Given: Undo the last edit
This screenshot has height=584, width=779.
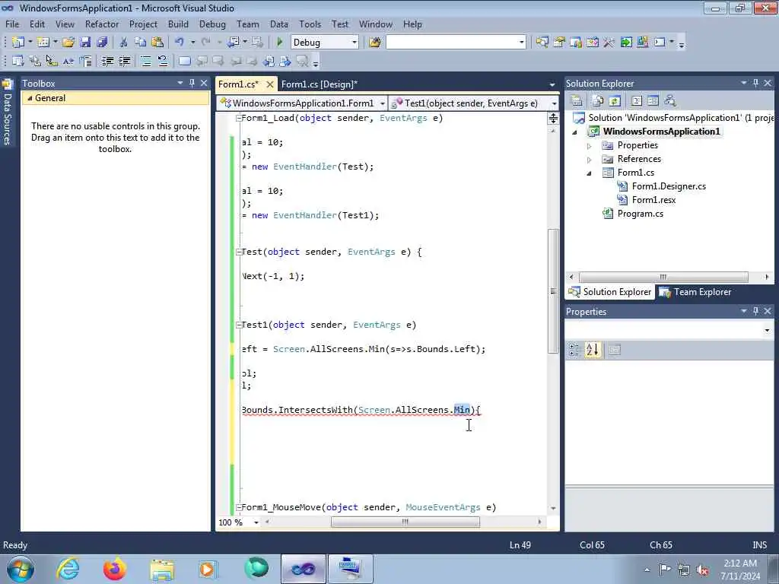Looking at the screenshot, I should [180, 43].
